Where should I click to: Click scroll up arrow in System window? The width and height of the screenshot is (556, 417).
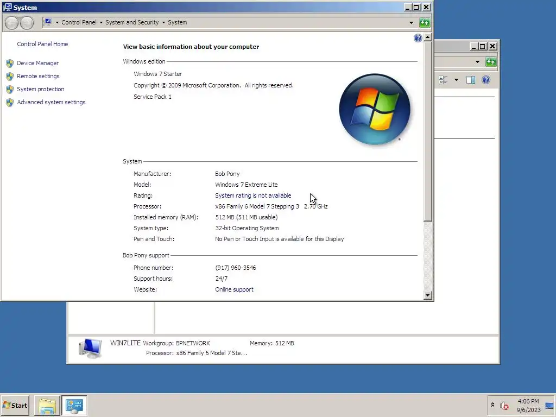coord(428,37)
